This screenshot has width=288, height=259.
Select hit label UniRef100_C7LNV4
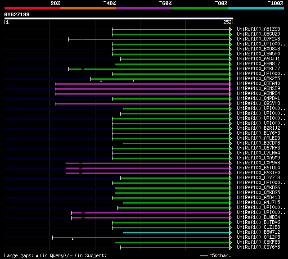258,153
